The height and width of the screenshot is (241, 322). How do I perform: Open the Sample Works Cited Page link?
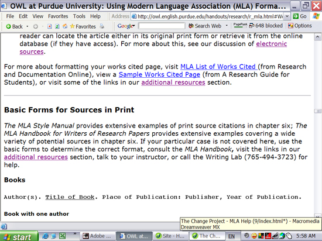click(x=159, y=74)
